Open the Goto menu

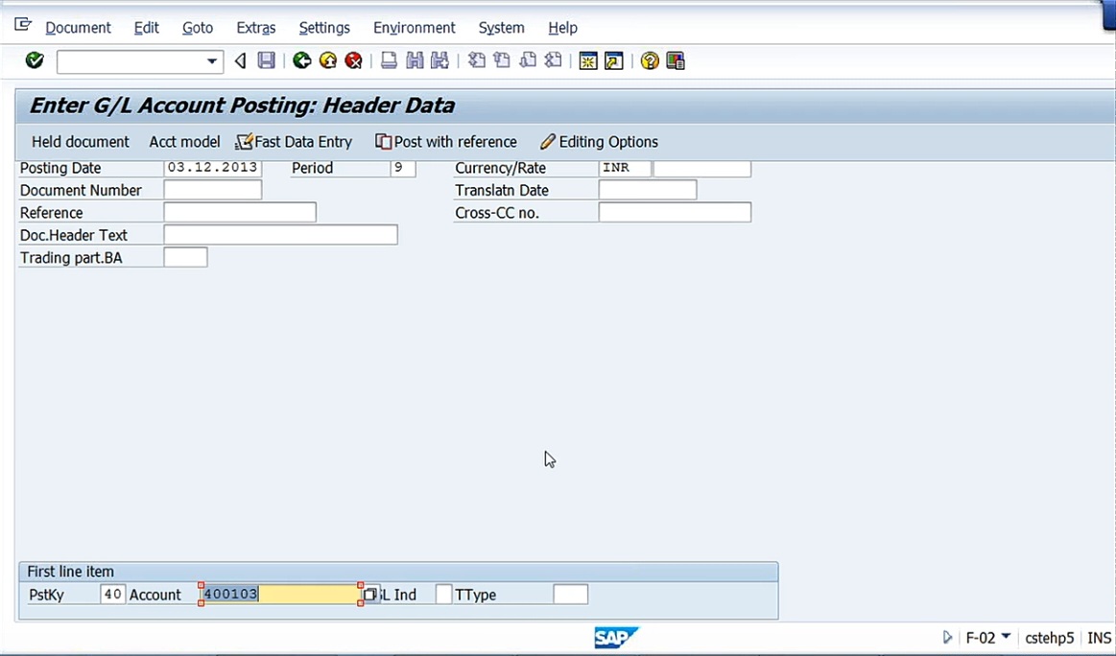click(x=198, y=28)
